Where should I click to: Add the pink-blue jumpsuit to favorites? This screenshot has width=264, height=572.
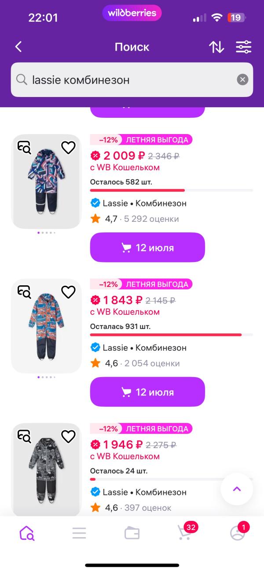click(68, 148)
